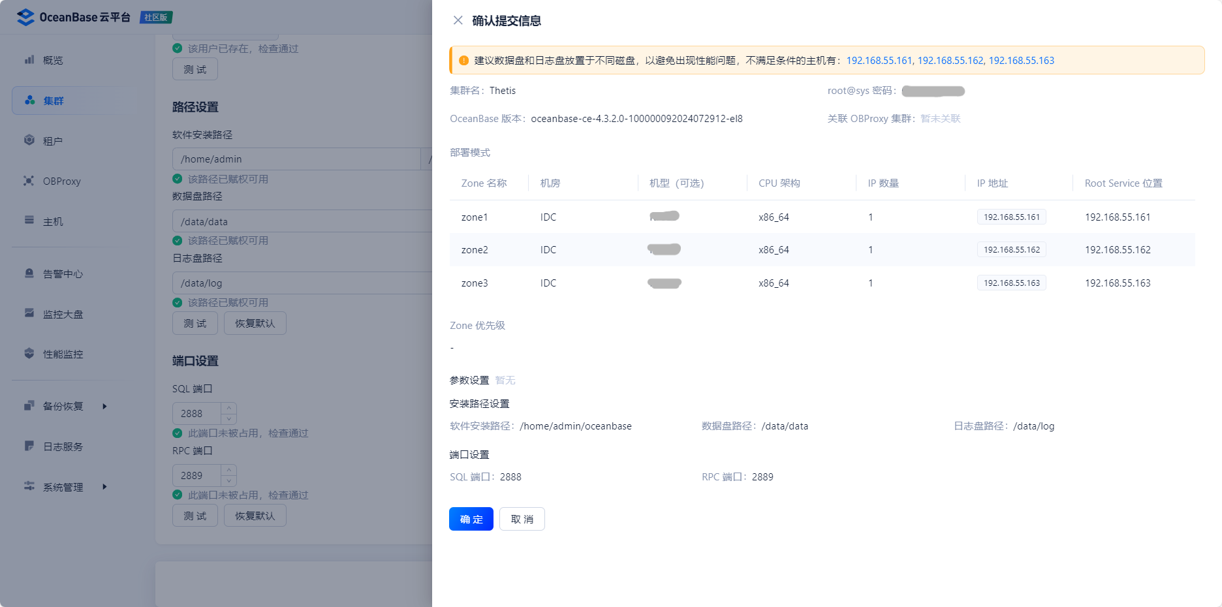
Task: Click the zone3 IP address tag 192.168.55.163
Action: tap(1011, 283)
